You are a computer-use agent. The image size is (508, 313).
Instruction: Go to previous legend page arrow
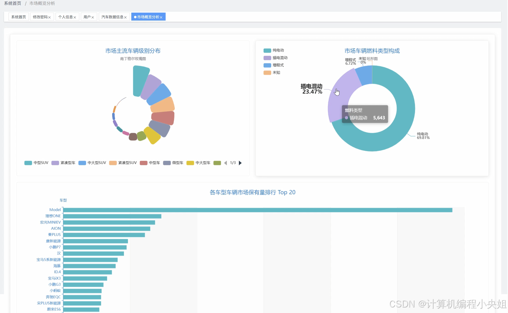tap(225, 163)
